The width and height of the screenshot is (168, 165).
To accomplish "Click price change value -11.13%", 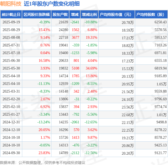I will [44, 84].
